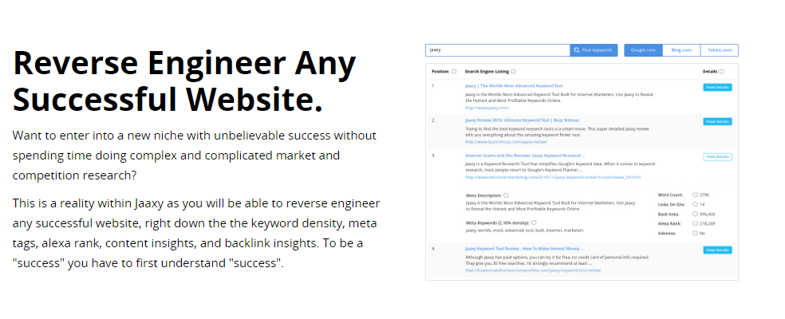View Details for position 1 listing
Screen dimensions: 785x319
click(717, 87)
